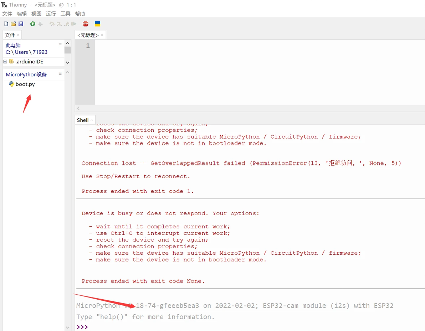Click the Step into debug icon
Viewport: 425px width, 331px height.
coord(59,24)
